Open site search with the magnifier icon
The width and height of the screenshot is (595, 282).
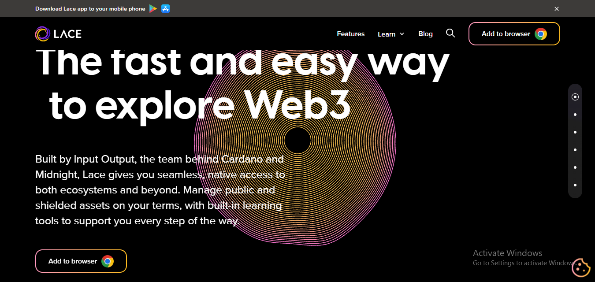450,33
